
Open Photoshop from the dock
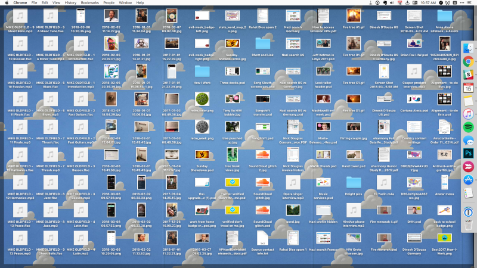[x=468, y=154]
